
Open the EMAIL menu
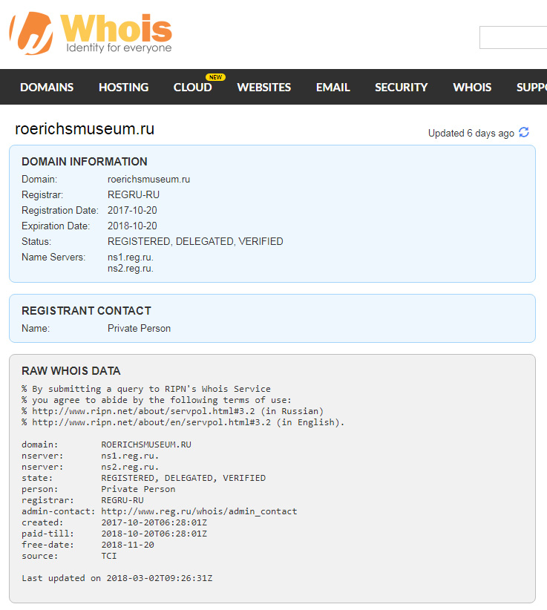333,87
